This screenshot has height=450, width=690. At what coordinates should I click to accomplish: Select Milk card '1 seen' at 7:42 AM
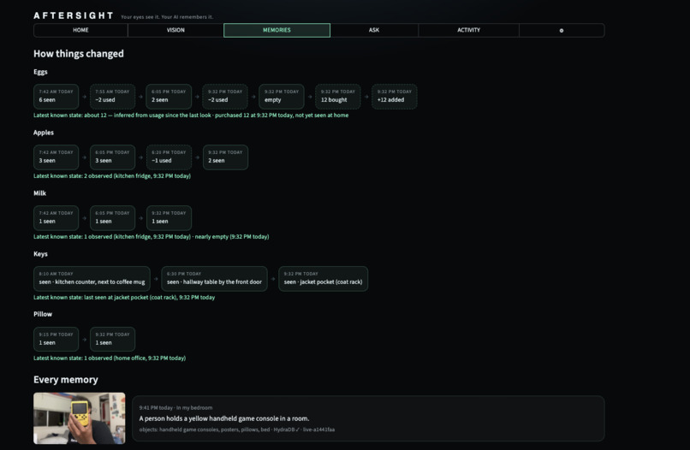[x=56, y=218]
